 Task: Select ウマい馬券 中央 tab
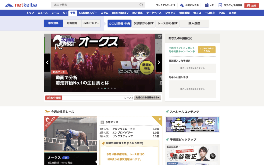tap(120, 23)
